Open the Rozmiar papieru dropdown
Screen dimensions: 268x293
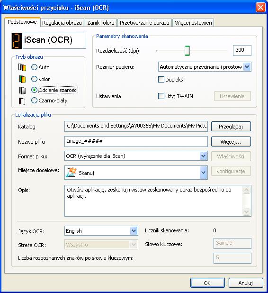coord(247,67)
